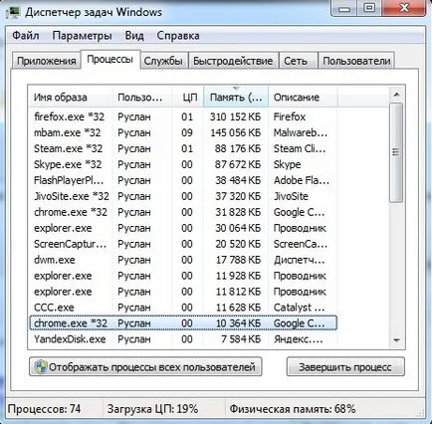This screenshot has width=432, height=424.
Task: Click the Диспетч... description cell
Action: (299, 260)
